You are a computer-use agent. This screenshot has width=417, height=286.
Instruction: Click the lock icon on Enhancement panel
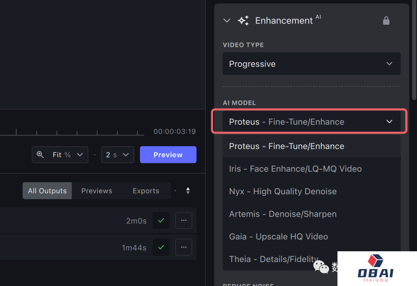click(x=386, y=20)
